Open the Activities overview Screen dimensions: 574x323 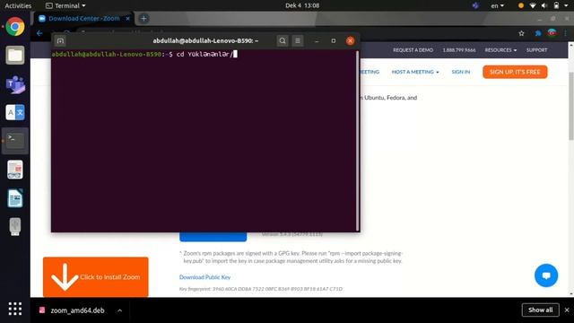[x=18, y=5]
